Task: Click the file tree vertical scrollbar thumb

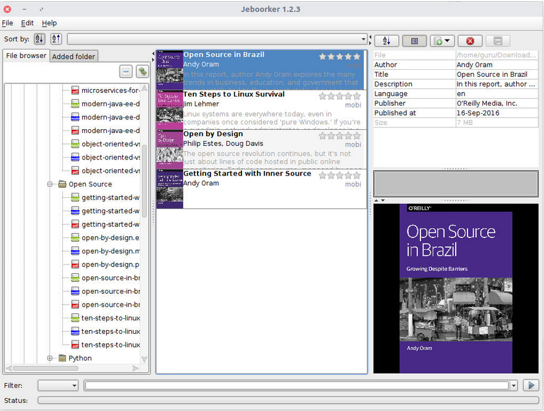Action: pos(144,180)
